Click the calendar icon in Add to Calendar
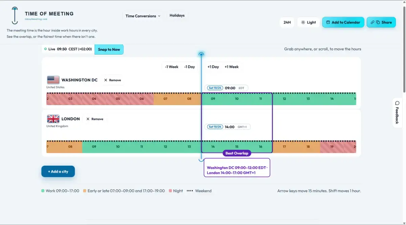The width and height of the screenshot is (406, 225). pyautogui.click(x=328, y=22)
